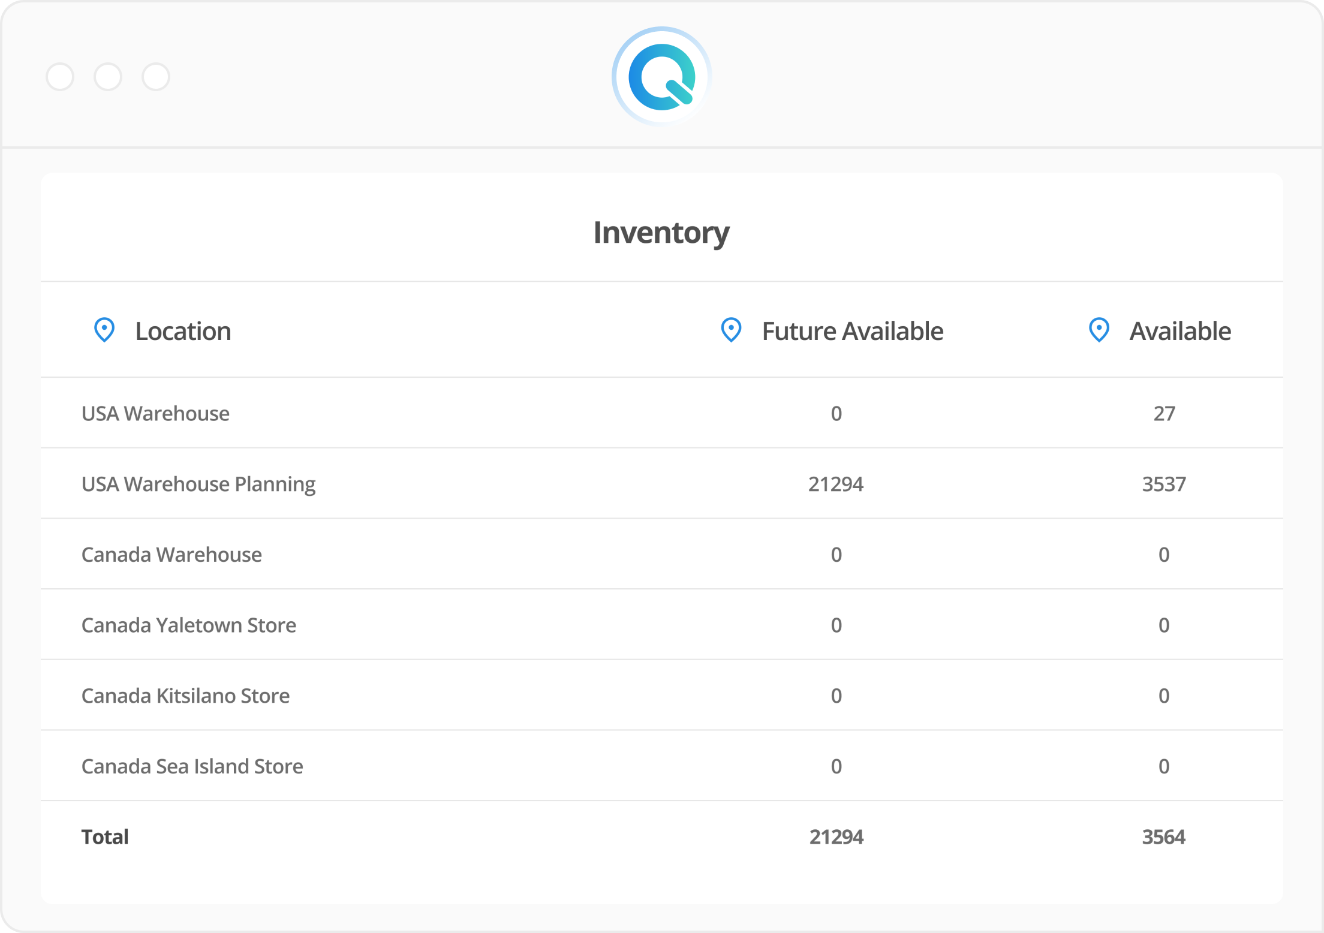This screenshot has width=1324, height=933.
Task: Select the Canada Kitsilano Store row
Action: 185,696
